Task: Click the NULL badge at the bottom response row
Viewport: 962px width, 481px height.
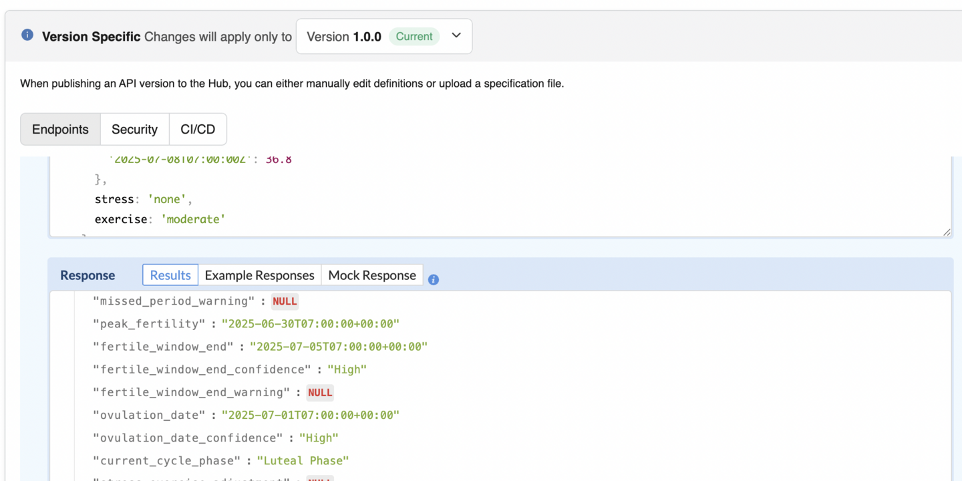Action: [320, 479]
